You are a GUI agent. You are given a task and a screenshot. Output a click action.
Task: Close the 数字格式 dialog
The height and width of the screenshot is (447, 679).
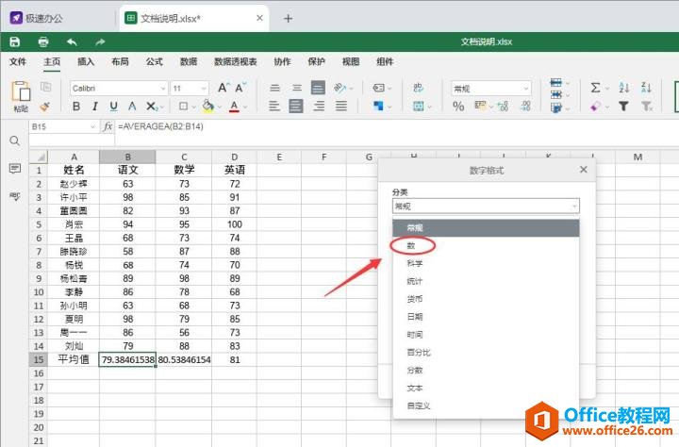coord(584,170)
